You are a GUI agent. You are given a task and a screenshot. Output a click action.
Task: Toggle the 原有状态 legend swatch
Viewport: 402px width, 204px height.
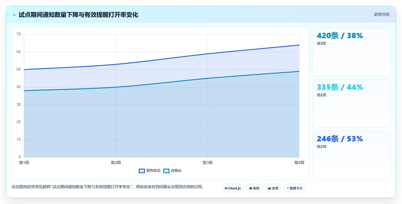pyautogui.click(x=142, y=171)
